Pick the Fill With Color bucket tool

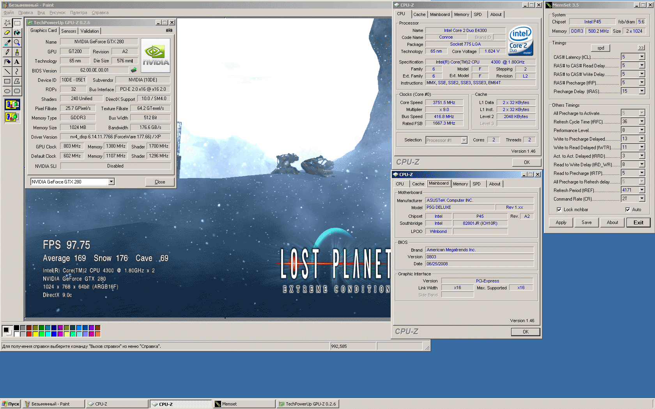(17, 33)
